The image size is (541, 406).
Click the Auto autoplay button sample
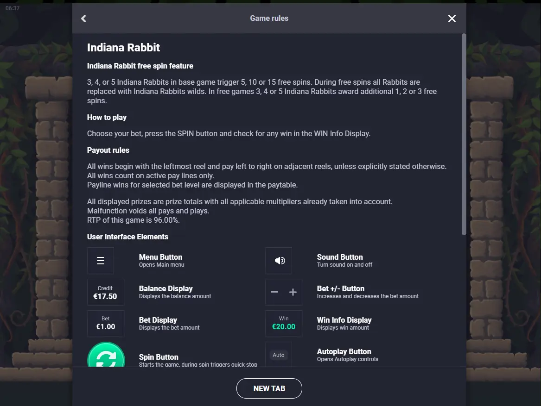pyautogui.click(x=279, y=355)
